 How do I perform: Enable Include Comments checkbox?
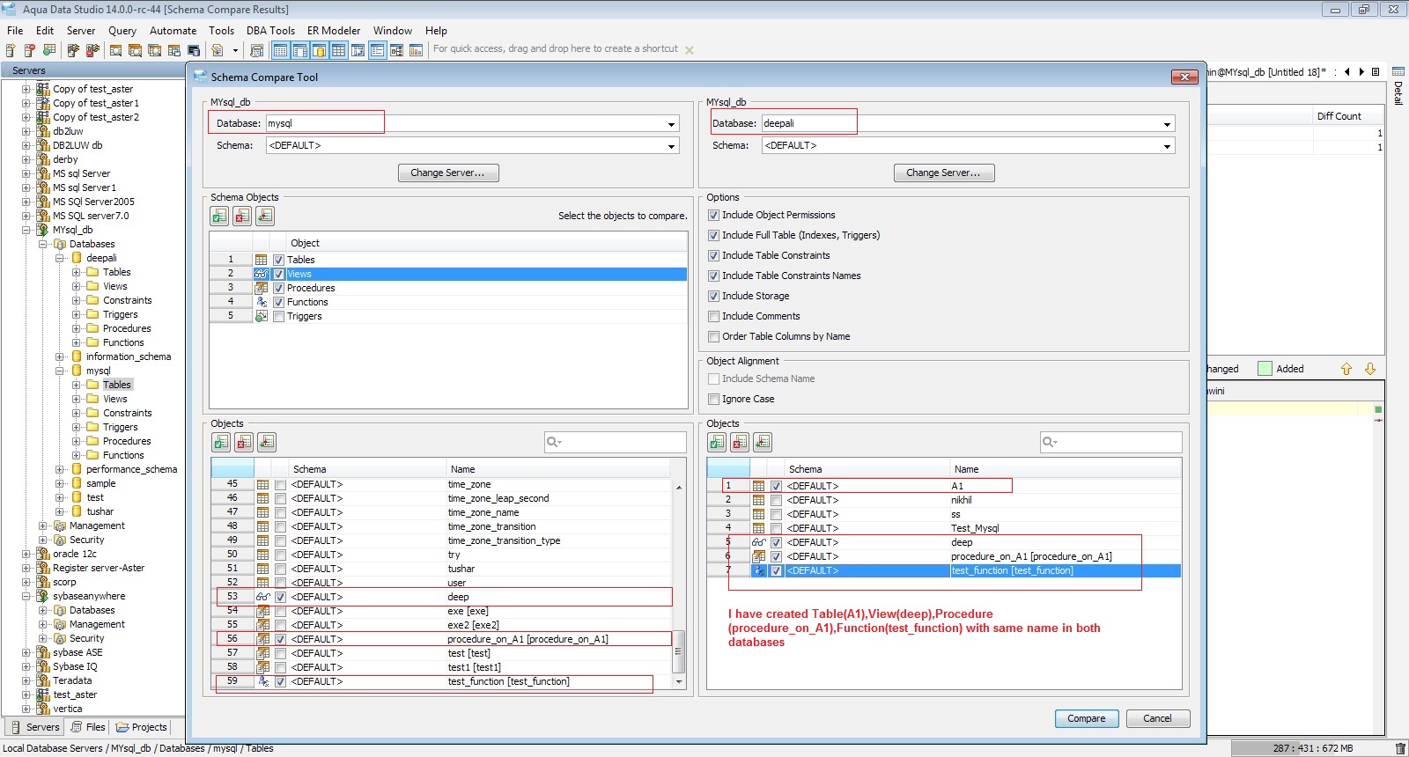pos(714,316)
